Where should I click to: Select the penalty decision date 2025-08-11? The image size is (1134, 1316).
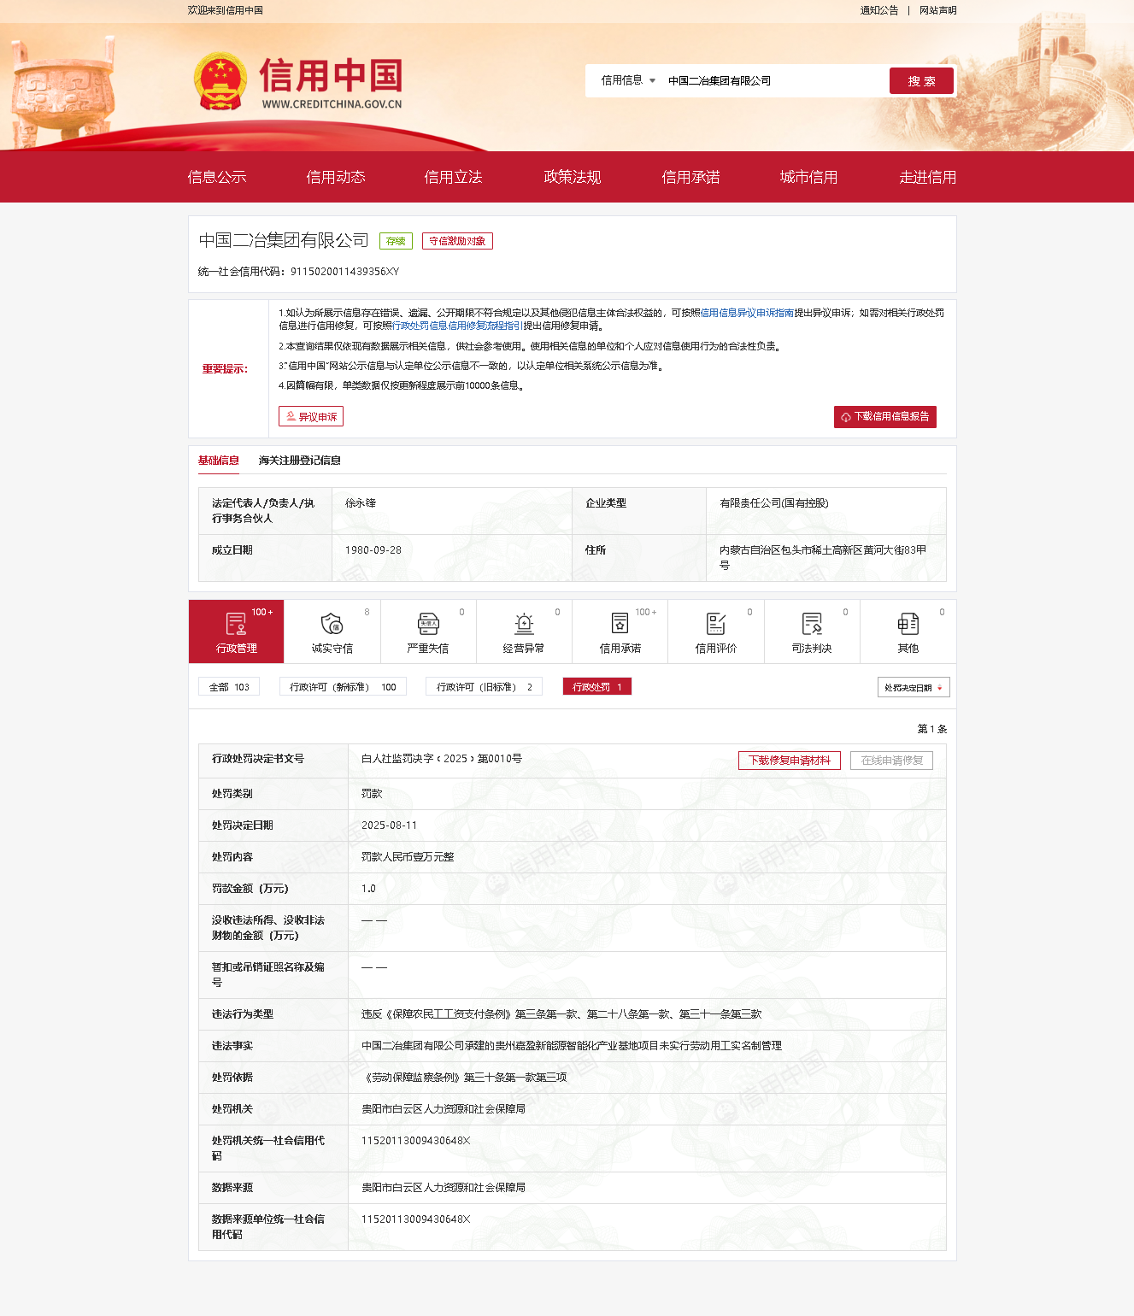click(x=390, y=825)
